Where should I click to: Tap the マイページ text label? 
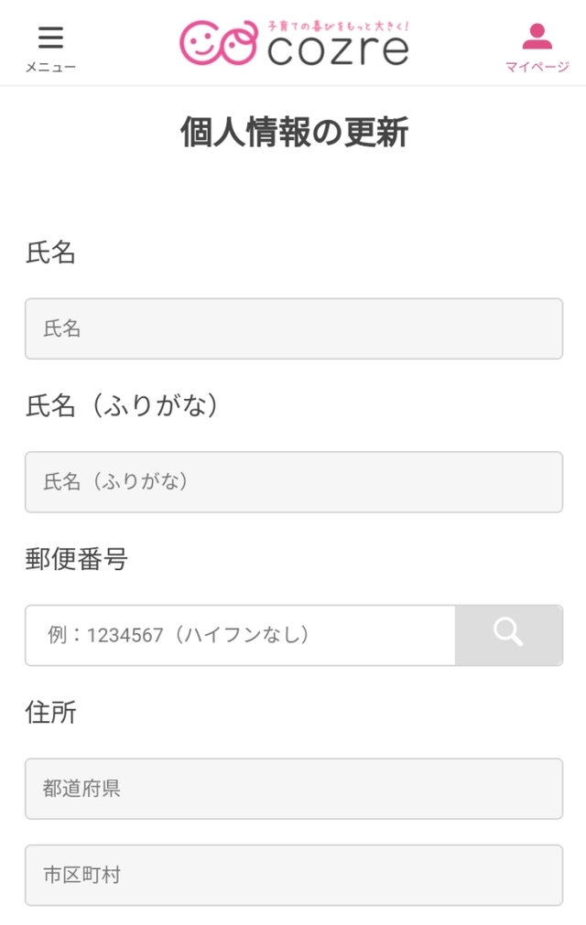coord(537,67)
